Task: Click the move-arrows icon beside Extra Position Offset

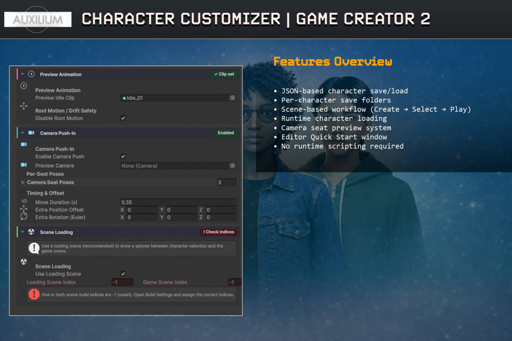Action: click(x=24, y=209)
